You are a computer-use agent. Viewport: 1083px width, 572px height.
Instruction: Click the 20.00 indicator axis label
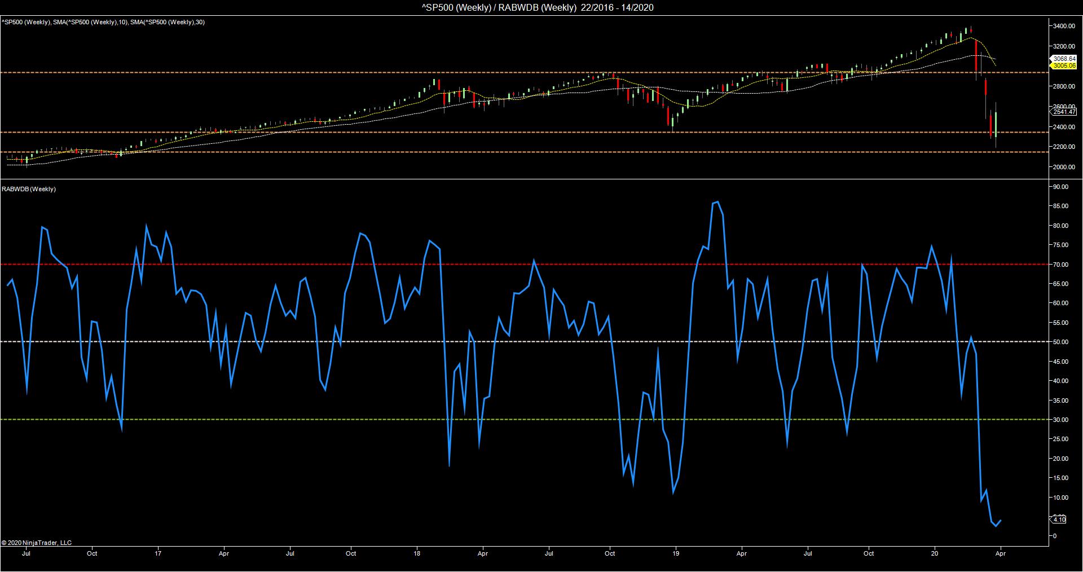click(1060, 459)
